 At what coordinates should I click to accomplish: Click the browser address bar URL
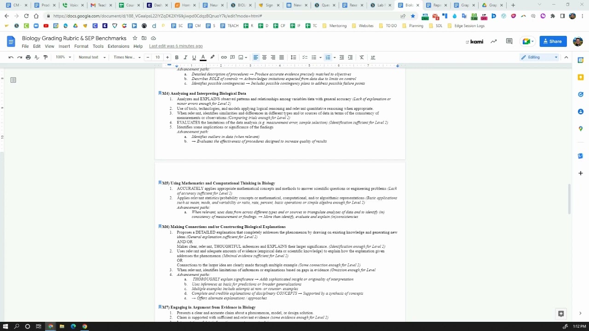click(157, 16)
